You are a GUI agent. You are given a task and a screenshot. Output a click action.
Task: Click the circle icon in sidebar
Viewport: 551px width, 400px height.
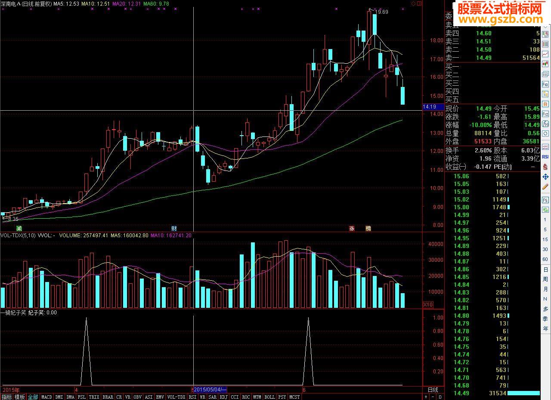pyautogui.click(x=545, y=134)
